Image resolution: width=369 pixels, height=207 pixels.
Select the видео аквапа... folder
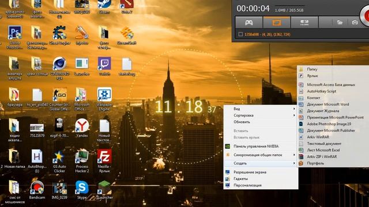[14, 131]
